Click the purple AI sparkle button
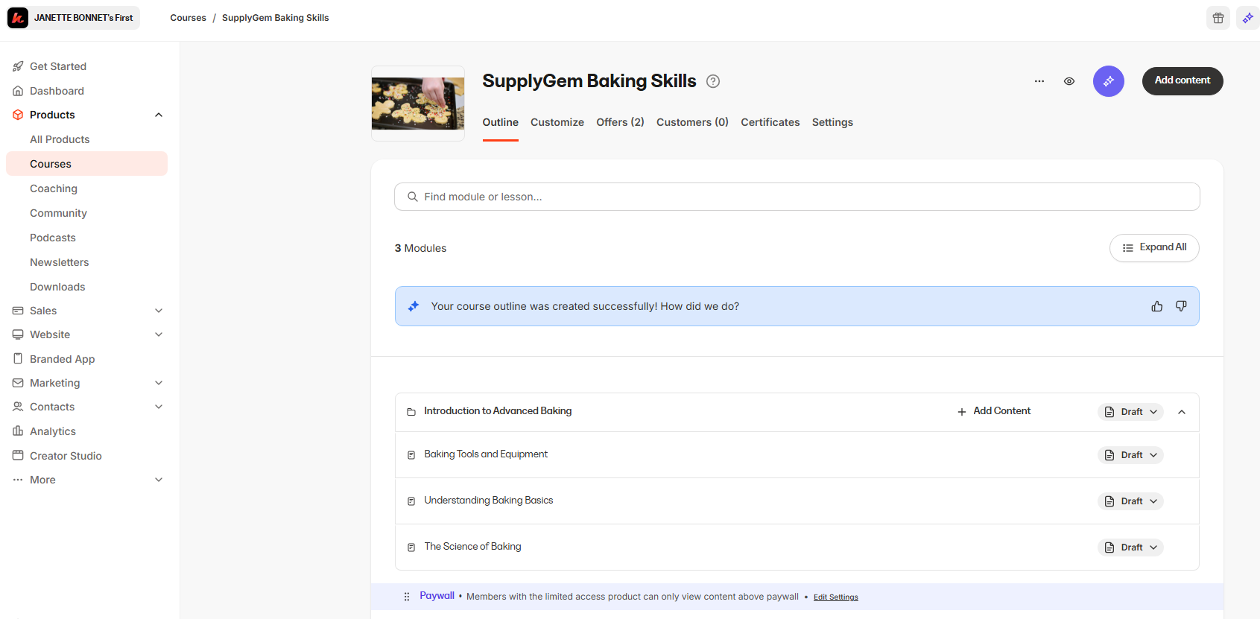Viewport: 1260px width, 619px height. 1108,81
